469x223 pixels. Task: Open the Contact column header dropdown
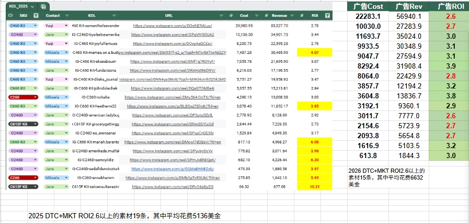click(x=67, y=16)
